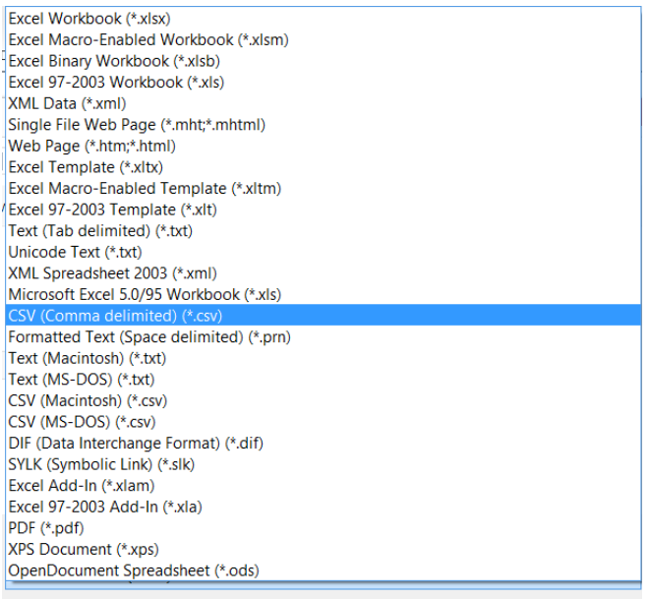650x599 pixels.
Task: Select Single File Web Page format
Action: coord(324,125)
